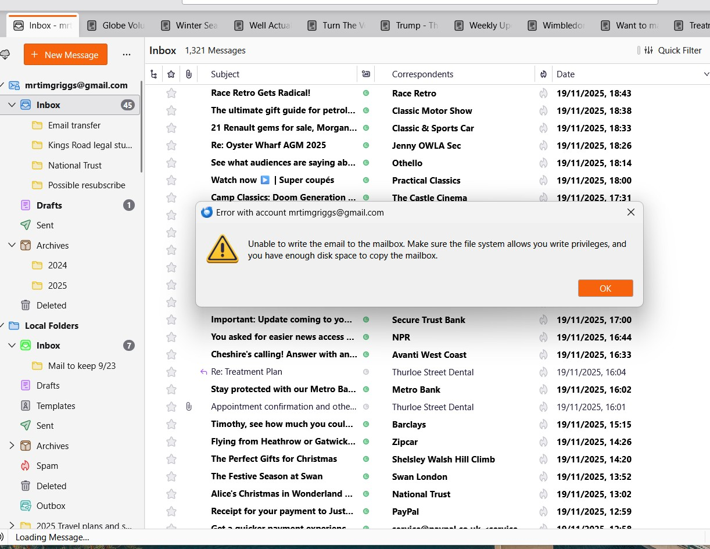Collapse the Gmail Archives folder
The height and width of the screenshot is (549, 710).
(x=12, y=245)
